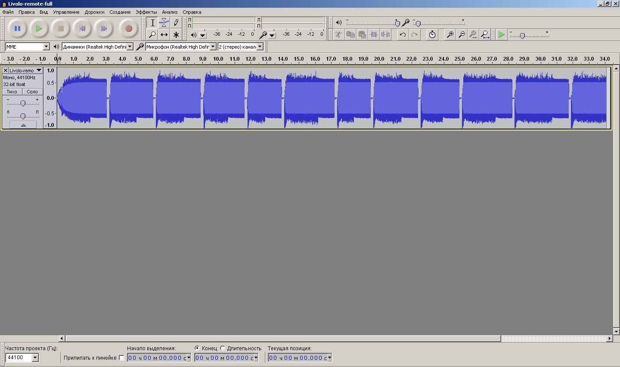Enable the Прилипать к линейке checkbox

[x=121, y=358]
